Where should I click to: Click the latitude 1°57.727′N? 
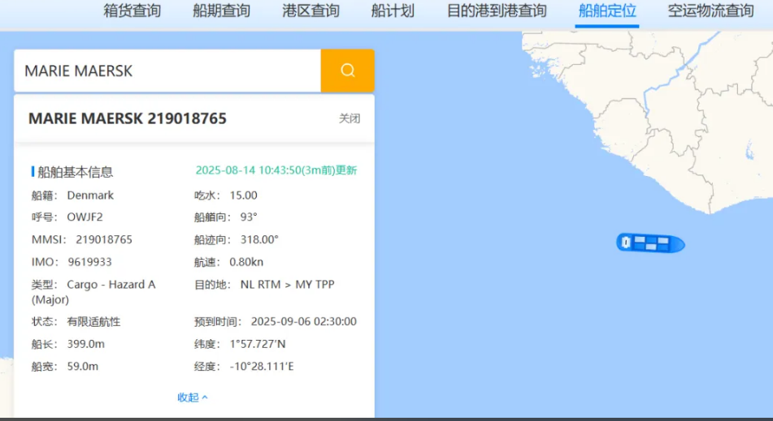click(x=258, y=344)
